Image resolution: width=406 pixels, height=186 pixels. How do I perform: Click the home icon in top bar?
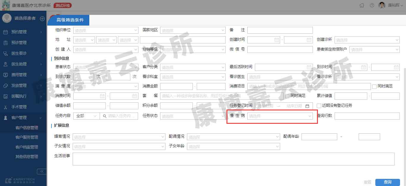click(362, 5)
